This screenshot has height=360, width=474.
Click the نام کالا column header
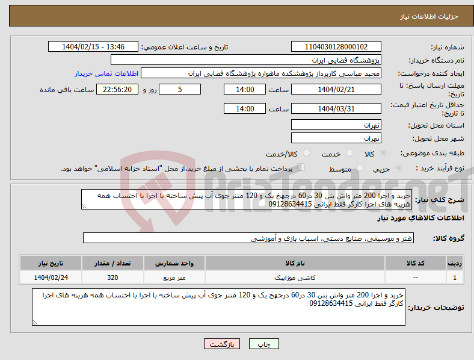(x=295, y=263)
